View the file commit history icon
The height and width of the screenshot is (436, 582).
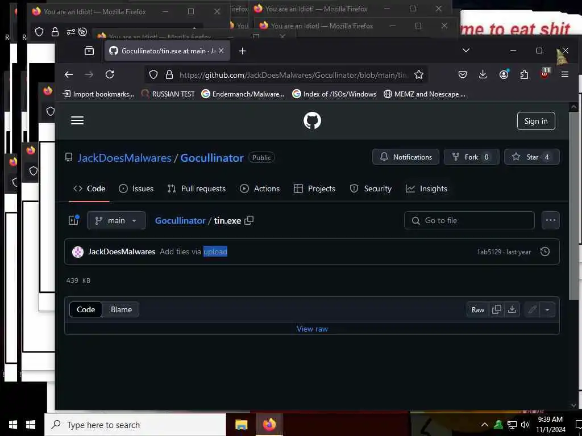coord(545,251)
